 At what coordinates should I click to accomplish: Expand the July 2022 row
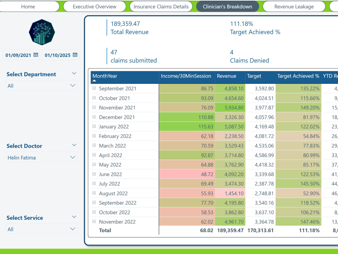(94, 183)
